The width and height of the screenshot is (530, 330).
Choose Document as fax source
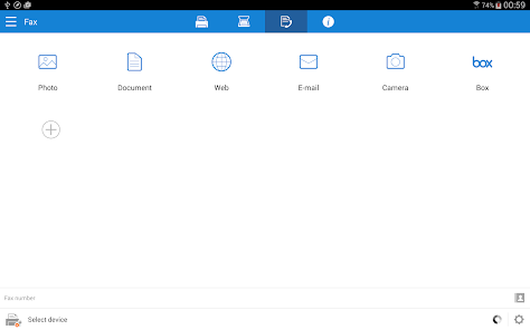[x=135, y=62]
